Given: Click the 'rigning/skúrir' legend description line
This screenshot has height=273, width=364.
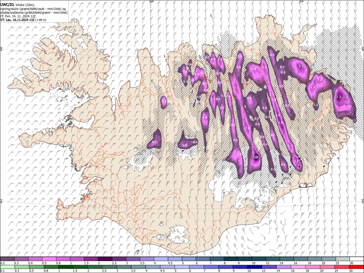Looking at the screenshot, I should (x=33, y=9).
